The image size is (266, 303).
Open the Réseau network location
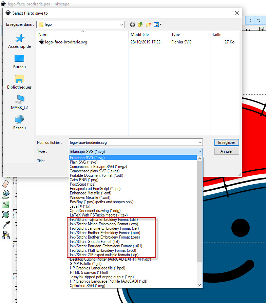click(x=20, y=122)
